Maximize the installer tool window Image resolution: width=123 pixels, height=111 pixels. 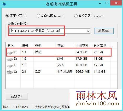(x=107, y=3)
